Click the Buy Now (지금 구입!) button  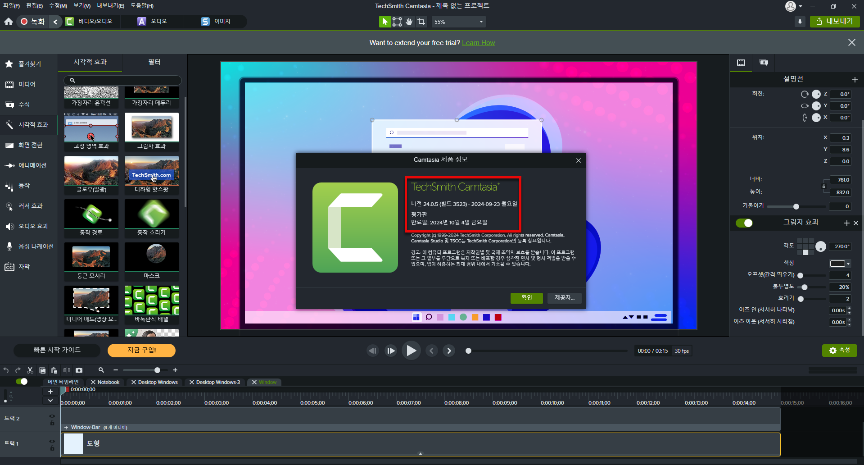(x=141, y=350)
